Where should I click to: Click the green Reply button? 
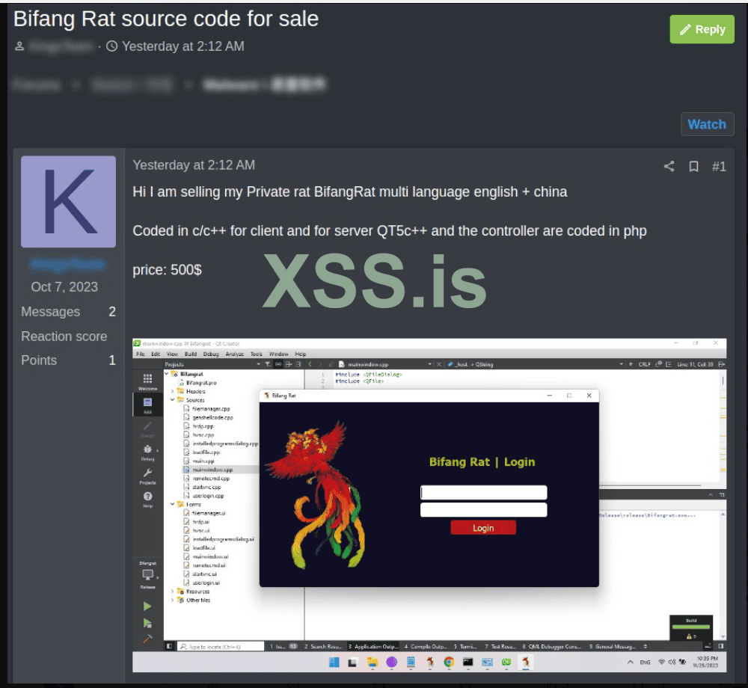click(702, 30)
